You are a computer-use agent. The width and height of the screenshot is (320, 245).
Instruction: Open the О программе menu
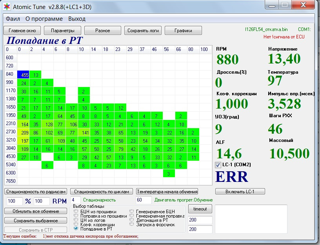point(44,19)
